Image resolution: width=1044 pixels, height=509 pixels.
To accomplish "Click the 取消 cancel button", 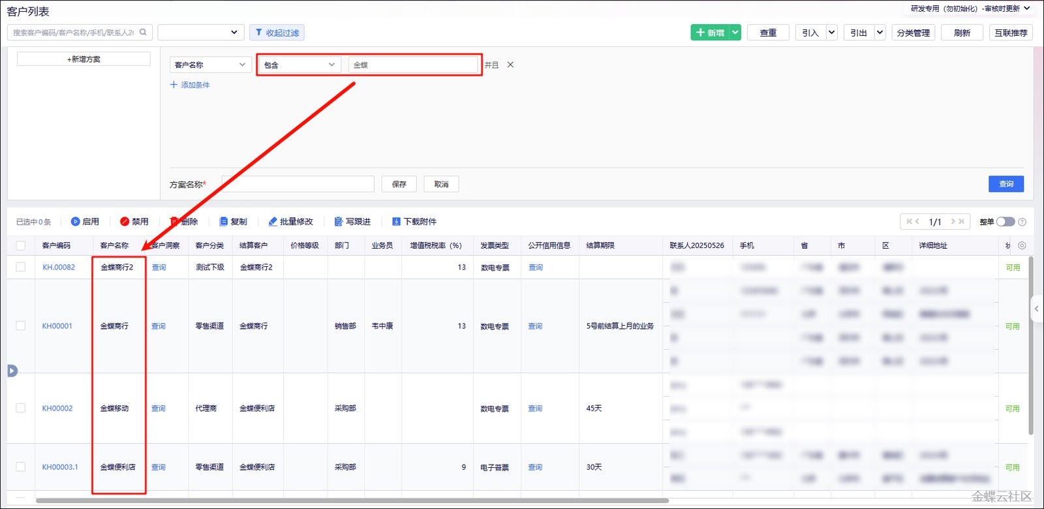I will coord(441,184).
